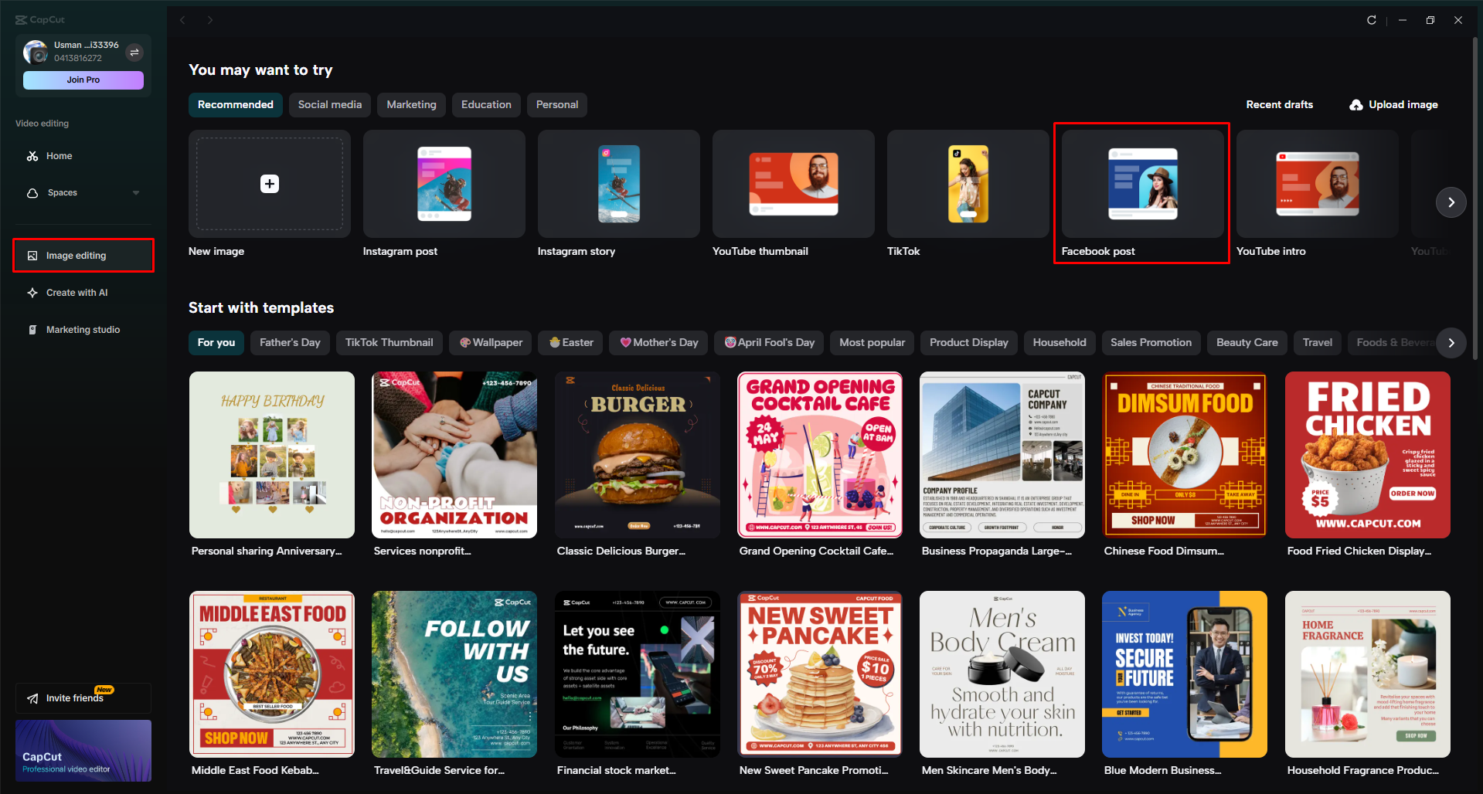Screen dimensions: 1483x794
Task: Open the Grand Opening Cocktail Cafe template
Action: point(820,455)
